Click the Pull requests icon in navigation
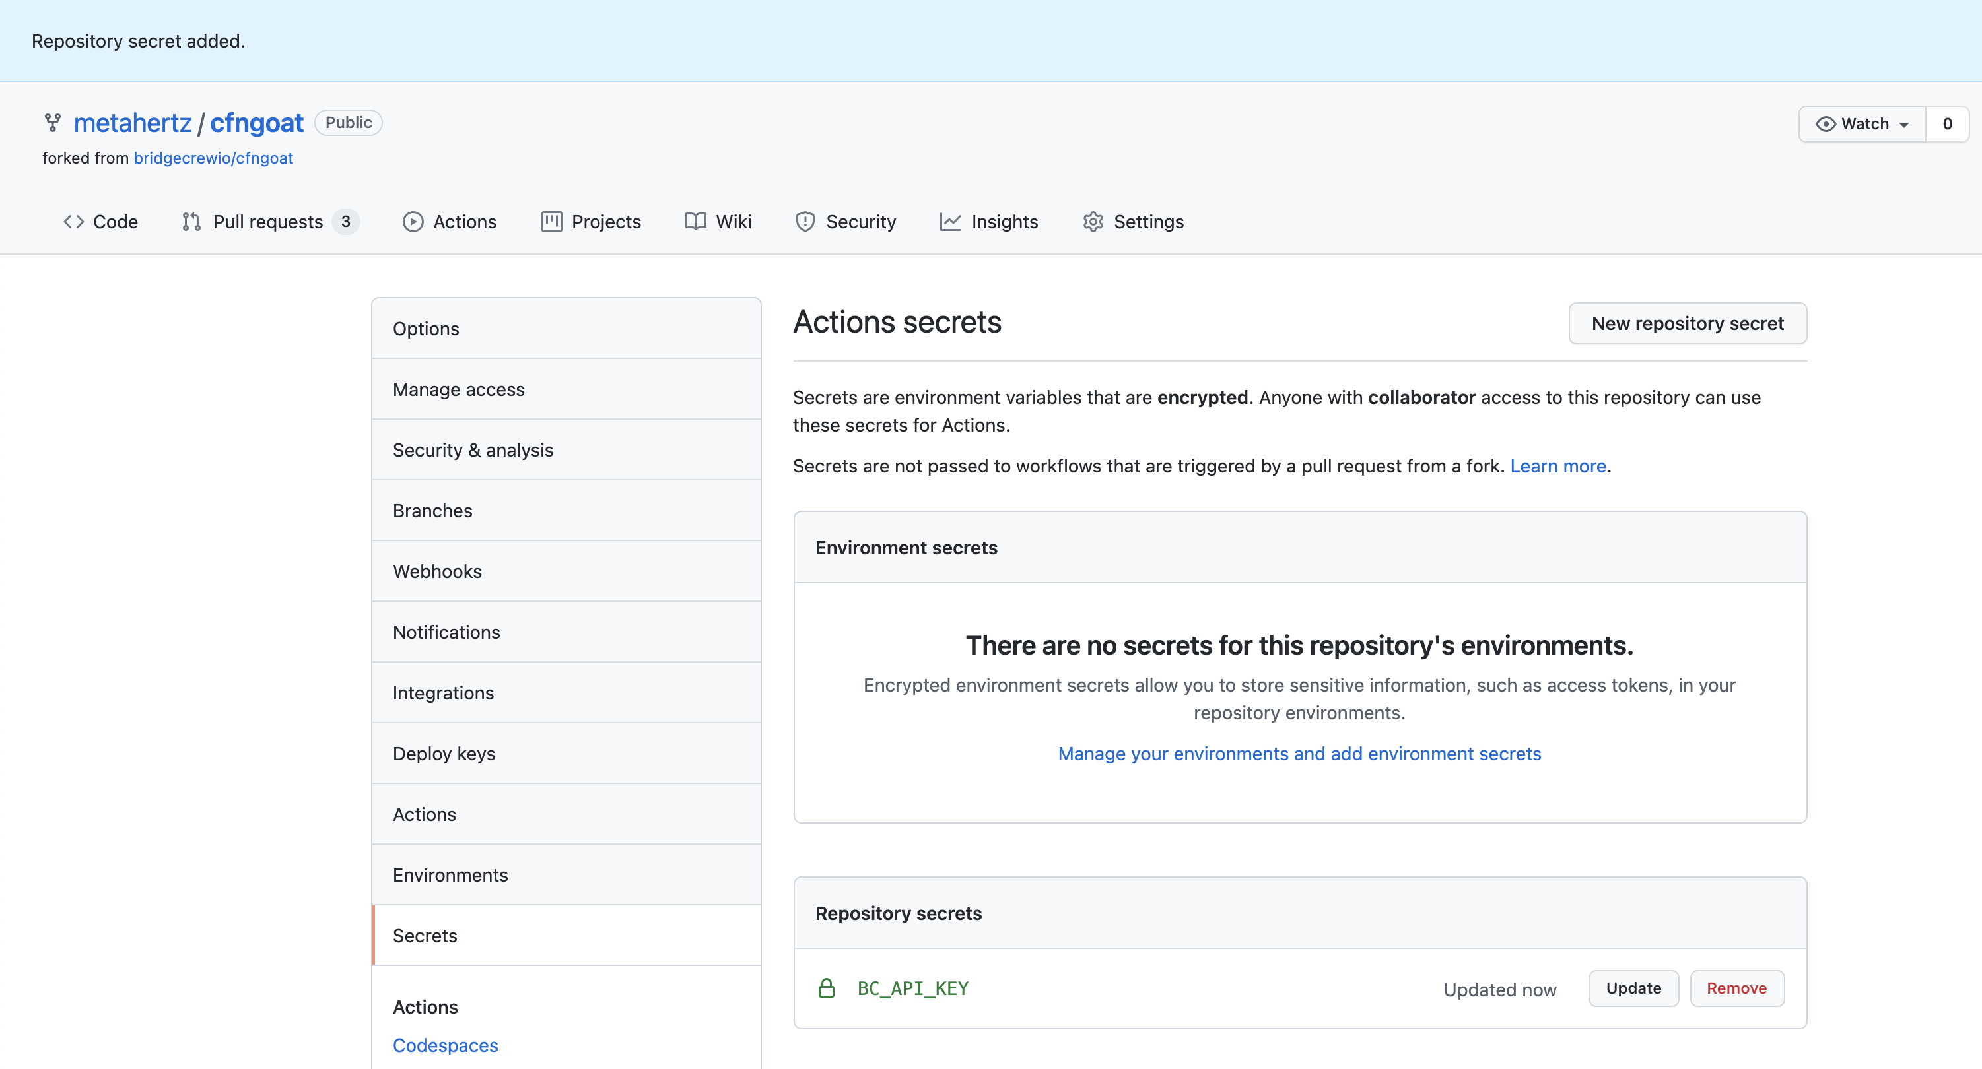The height and width of the screenshot is (1069, 1982). click(191, 221)
